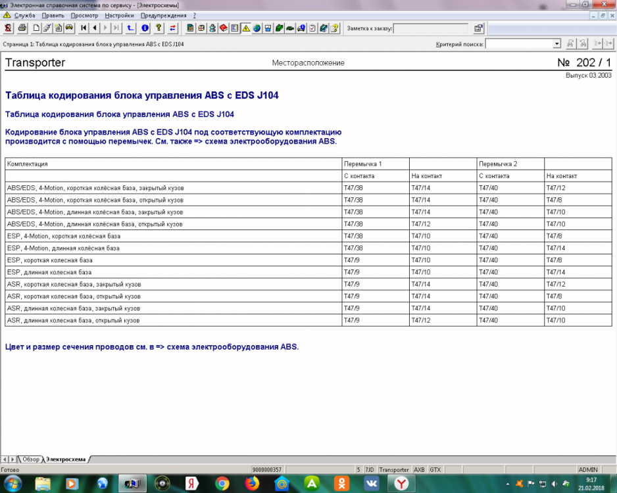Viewport: 617px width, 493px height.
Task: Click the text 'Выпуск 03.2003'
Action: pos(589,75)
